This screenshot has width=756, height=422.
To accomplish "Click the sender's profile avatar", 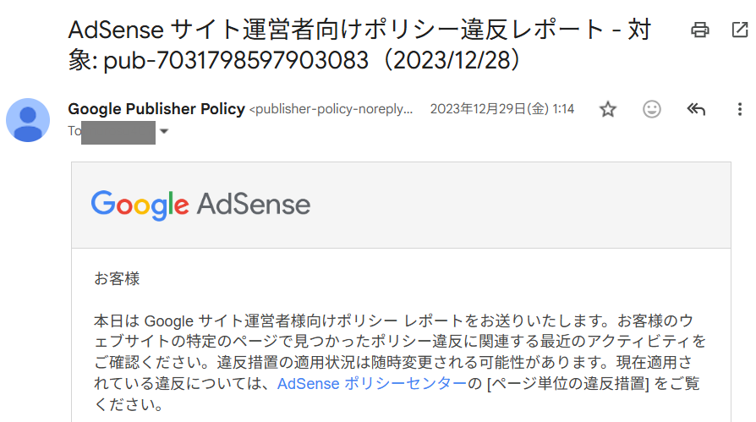I will pyautogui.click(x=28, y=119).
